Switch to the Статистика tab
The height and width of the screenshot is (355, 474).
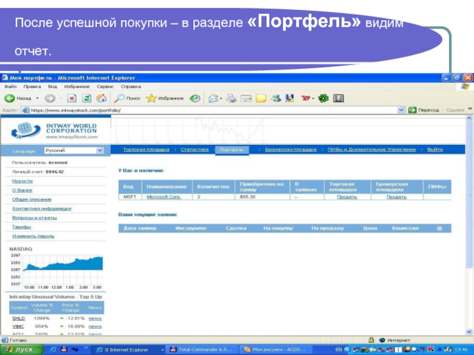(x=194, y=150)
